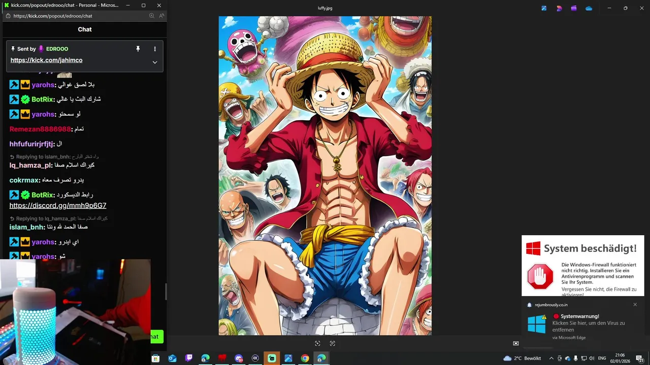
Task: Click microphone icon in system tray
Action: [576, 358]
